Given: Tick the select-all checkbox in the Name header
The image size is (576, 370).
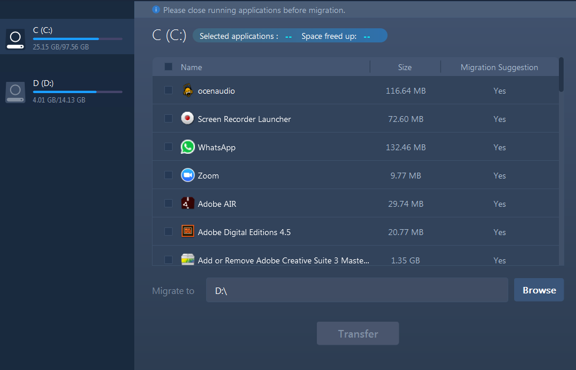Looking at the screenshot, I should coord(168,67).
